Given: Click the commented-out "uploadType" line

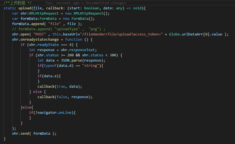Looking at the screenshot, I should click(58, 29).
